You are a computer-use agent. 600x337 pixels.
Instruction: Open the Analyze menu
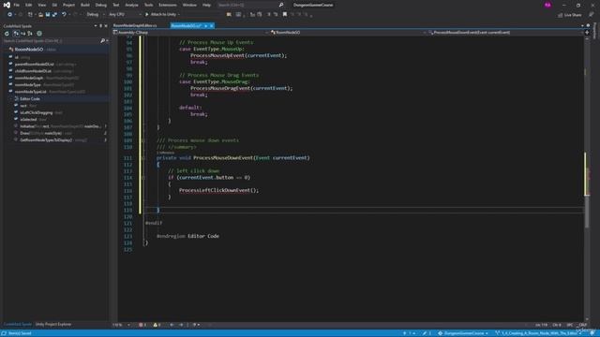tap(131, 5)
